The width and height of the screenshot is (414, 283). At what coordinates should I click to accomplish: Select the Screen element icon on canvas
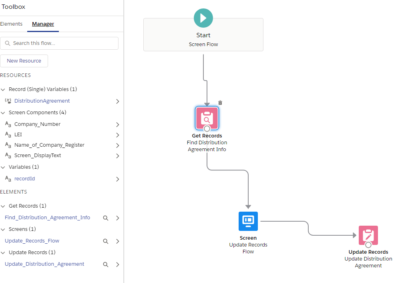point(248,221)
